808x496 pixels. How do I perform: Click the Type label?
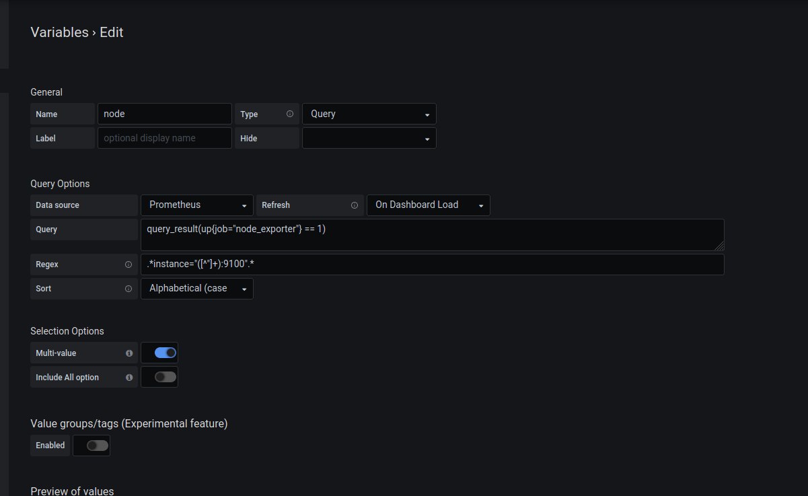[x=249, y=114]
